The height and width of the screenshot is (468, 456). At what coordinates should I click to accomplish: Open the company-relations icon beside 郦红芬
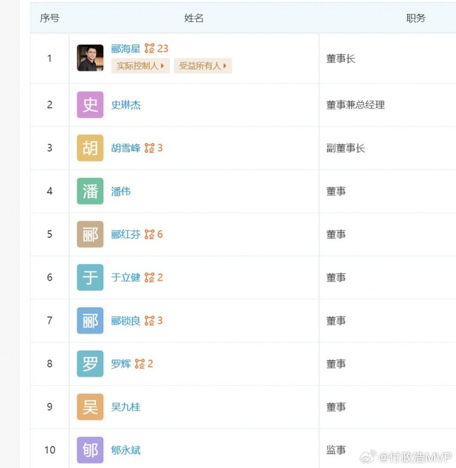(149, 234)
